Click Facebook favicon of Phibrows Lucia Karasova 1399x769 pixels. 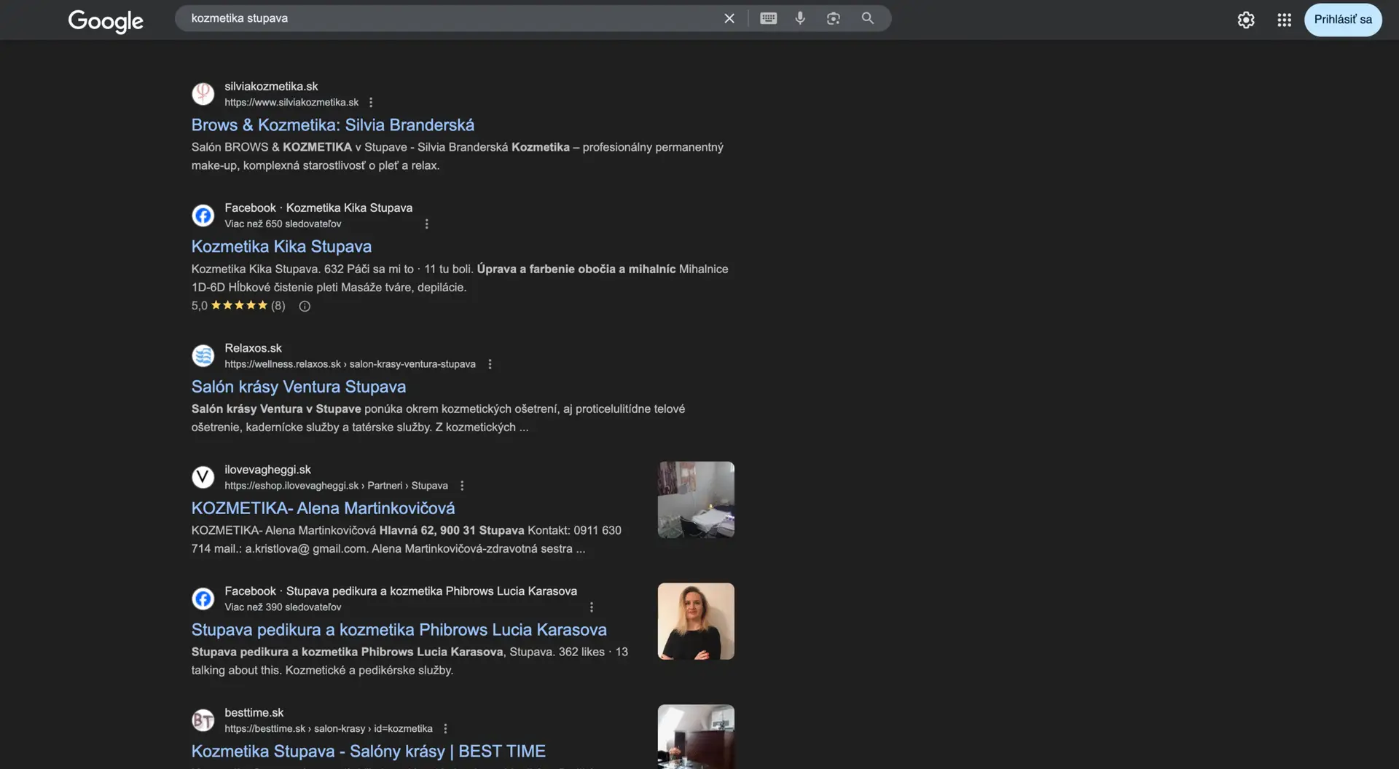coord(203,599)
